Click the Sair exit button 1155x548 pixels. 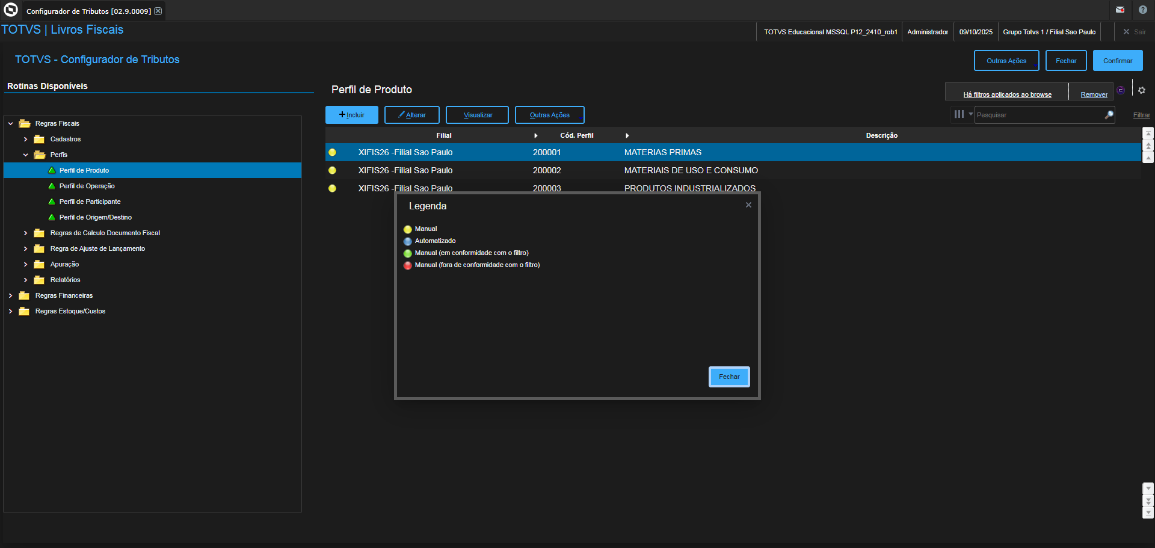click(x=1135, y=32)
